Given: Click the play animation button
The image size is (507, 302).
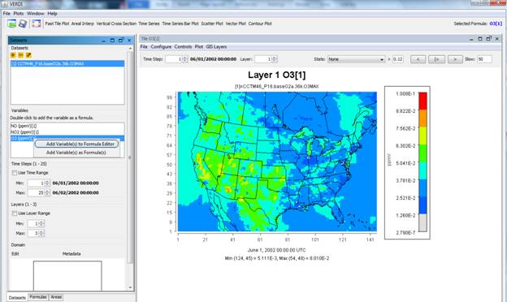Looking at the screenshot, I should point(436,59).
